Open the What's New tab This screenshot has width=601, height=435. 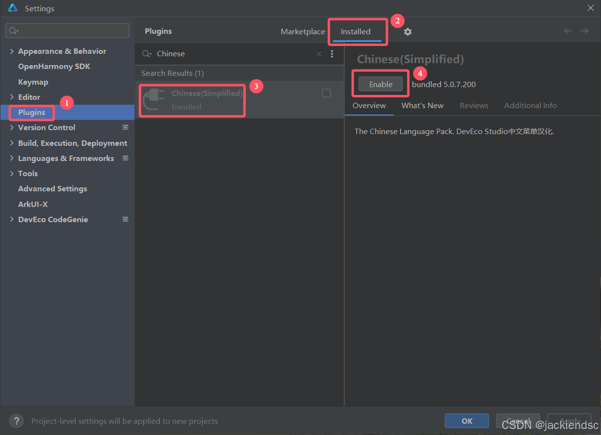423,105
